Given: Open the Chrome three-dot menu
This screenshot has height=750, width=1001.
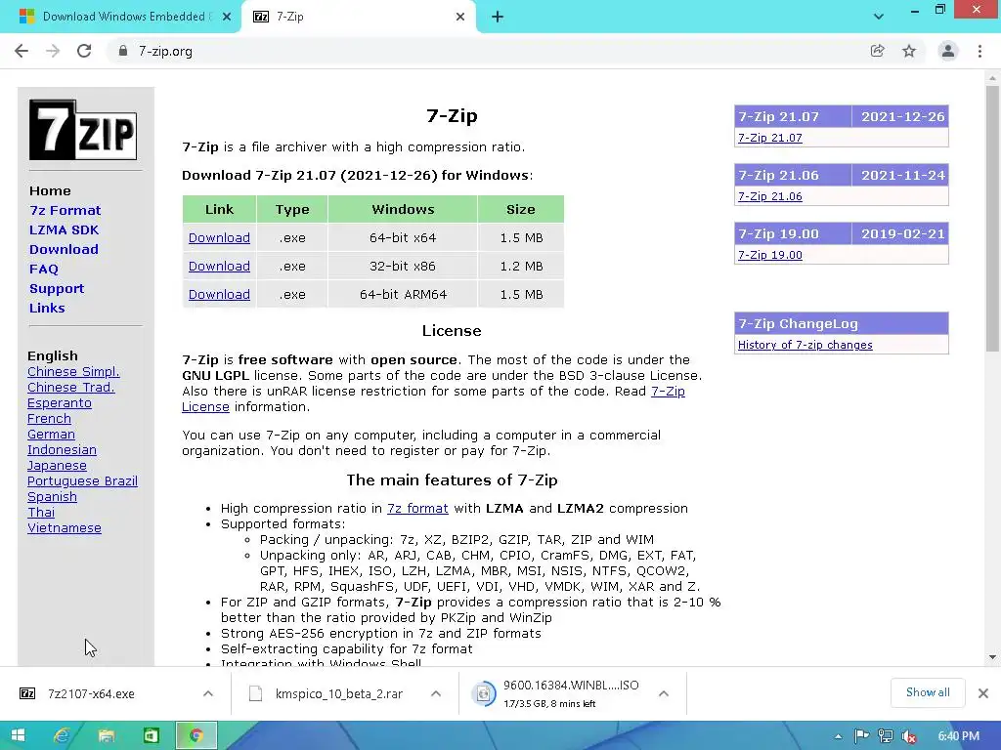Looking at the screenshot, I should point(979,51).
